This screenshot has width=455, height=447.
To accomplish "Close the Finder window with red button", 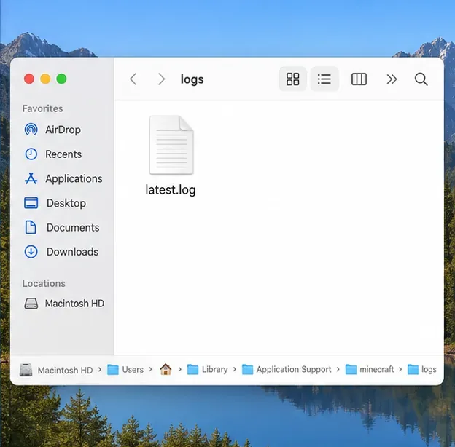I will click(29, 79).
